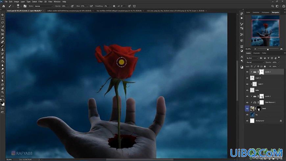Switch to the Paths tab
The height and width of the screenshot is (161, 286).
(x=264, y=53)
